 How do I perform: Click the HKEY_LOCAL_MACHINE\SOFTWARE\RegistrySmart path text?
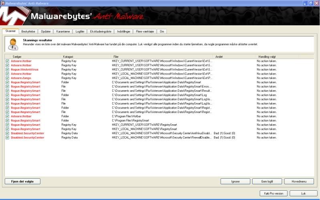[x=144, y=129]
